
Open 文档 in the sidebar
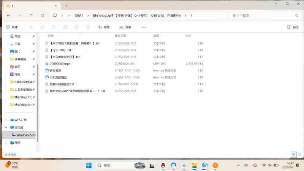(17, 36)
